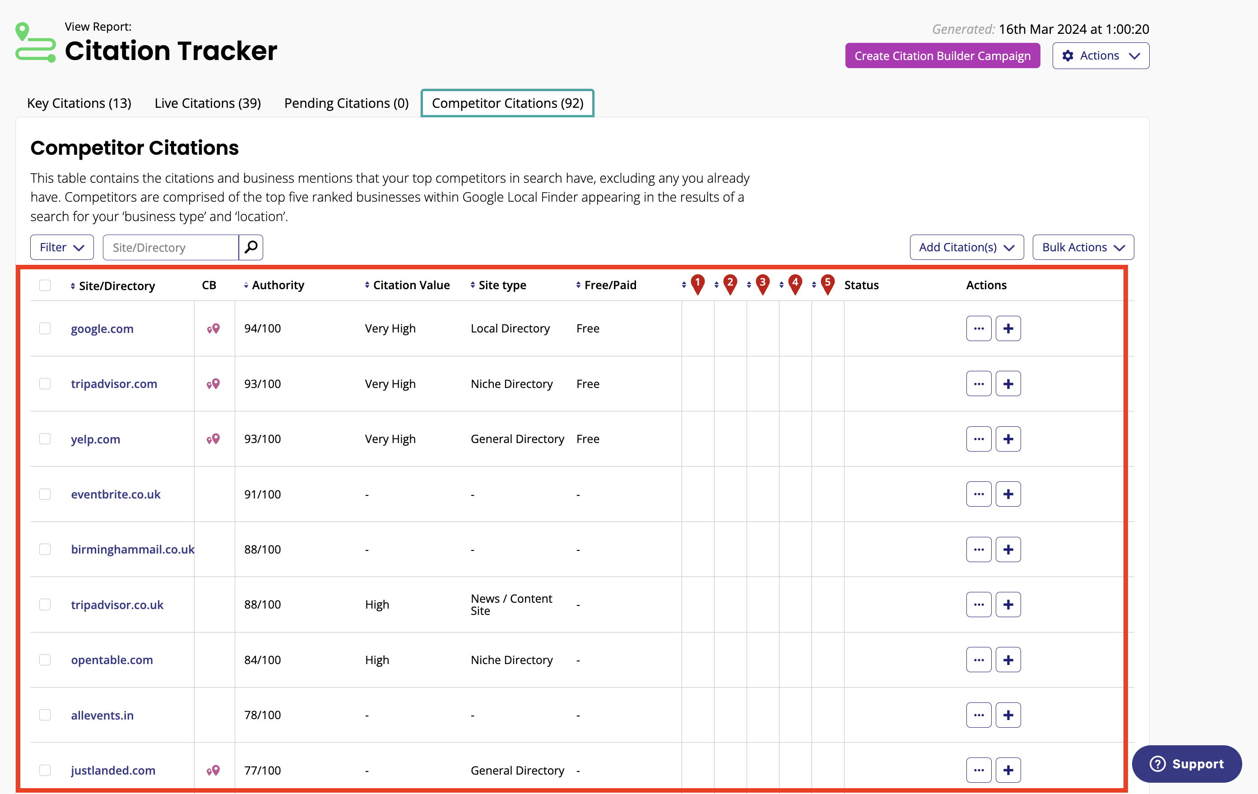The width and height of the screenshot is (1258, 794).
Task: Sort table by Citation Value column
Action: (407, 285)
